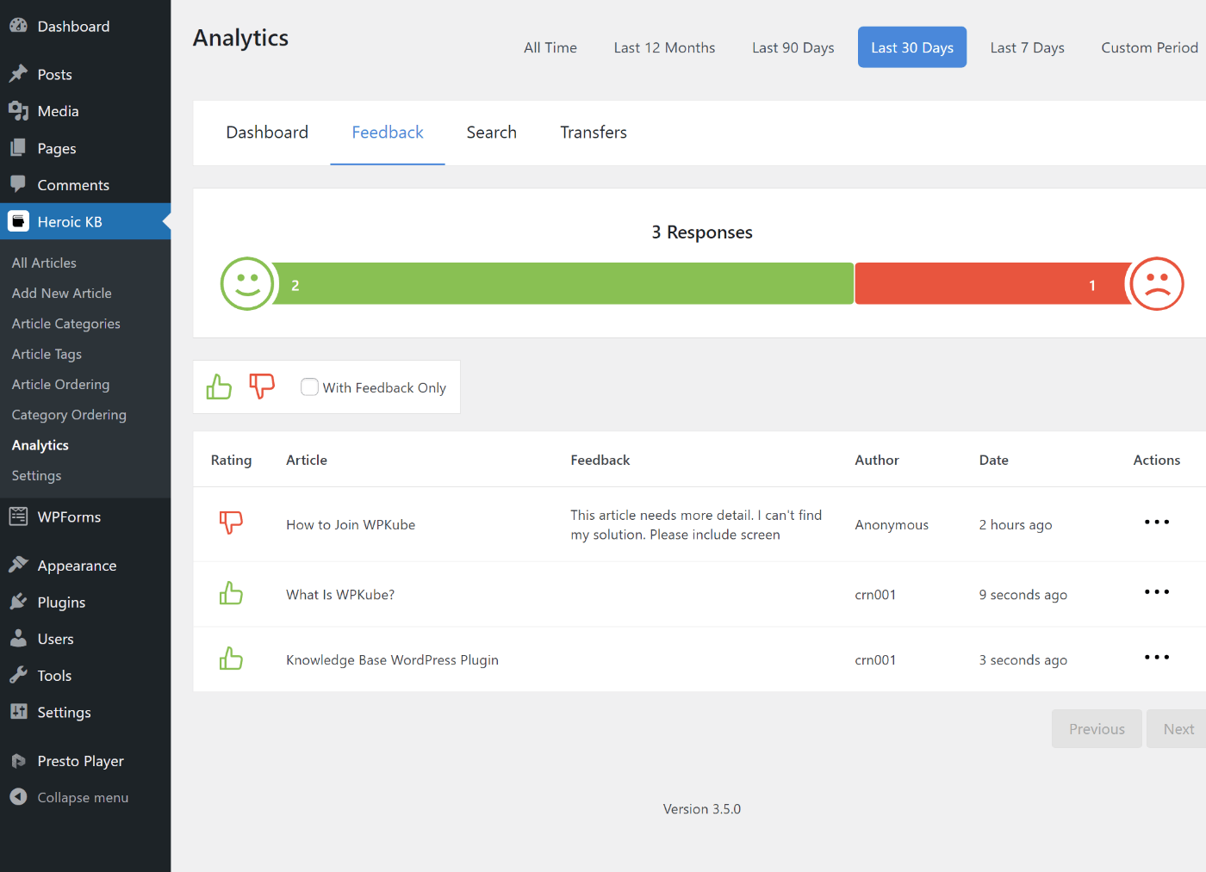This screenshot has height=872, width=1206.
Task: Click the WPForms sidebar icon
Action: click(18, 516)
